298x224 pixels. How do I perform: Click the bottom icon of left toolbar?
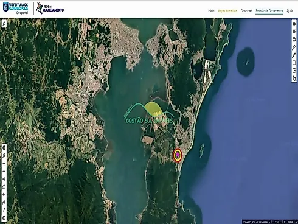pyautogui.click(x=4, y=218)
